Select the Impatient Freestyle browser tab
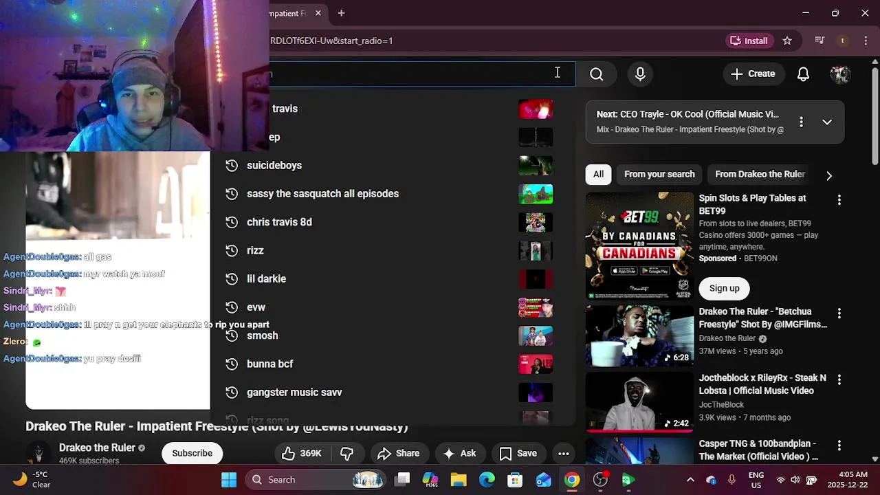Image resolution: width=880 pixels, height=495 pixels. [x=289, y=13]
